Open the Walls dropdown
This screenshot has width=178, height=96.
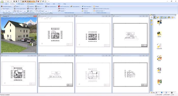click(17, 6)
